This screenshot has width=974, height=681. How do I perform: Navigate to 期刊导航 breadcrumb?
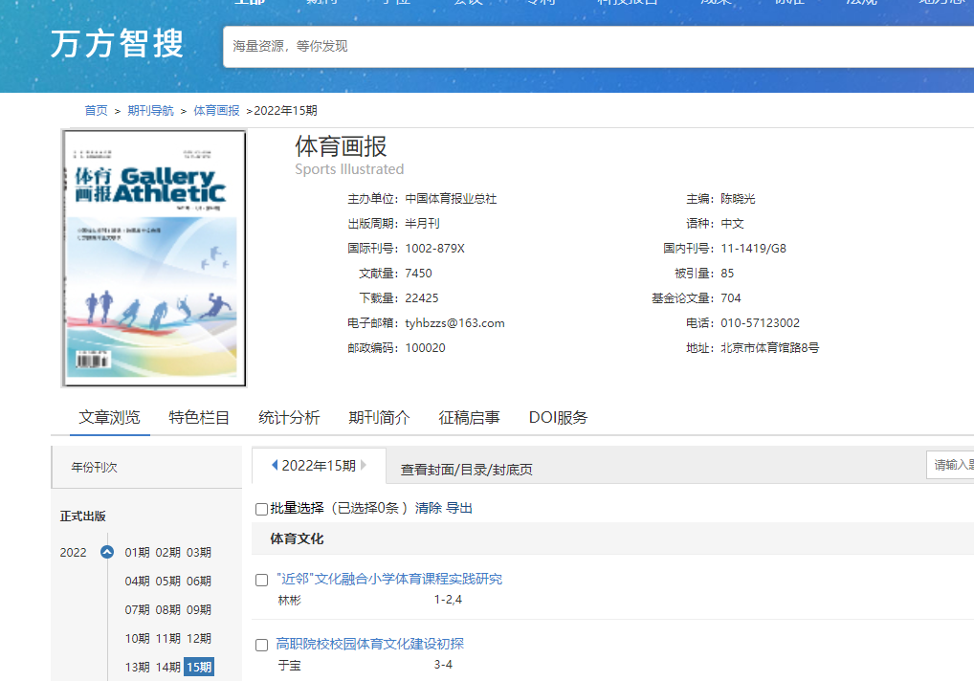(150, 111)
